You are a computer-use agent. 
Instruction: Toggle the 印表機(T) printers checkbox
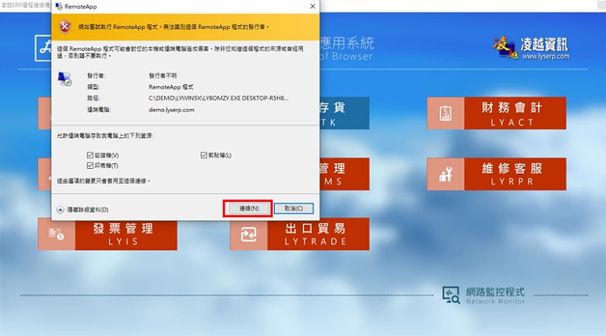[90, 165]
